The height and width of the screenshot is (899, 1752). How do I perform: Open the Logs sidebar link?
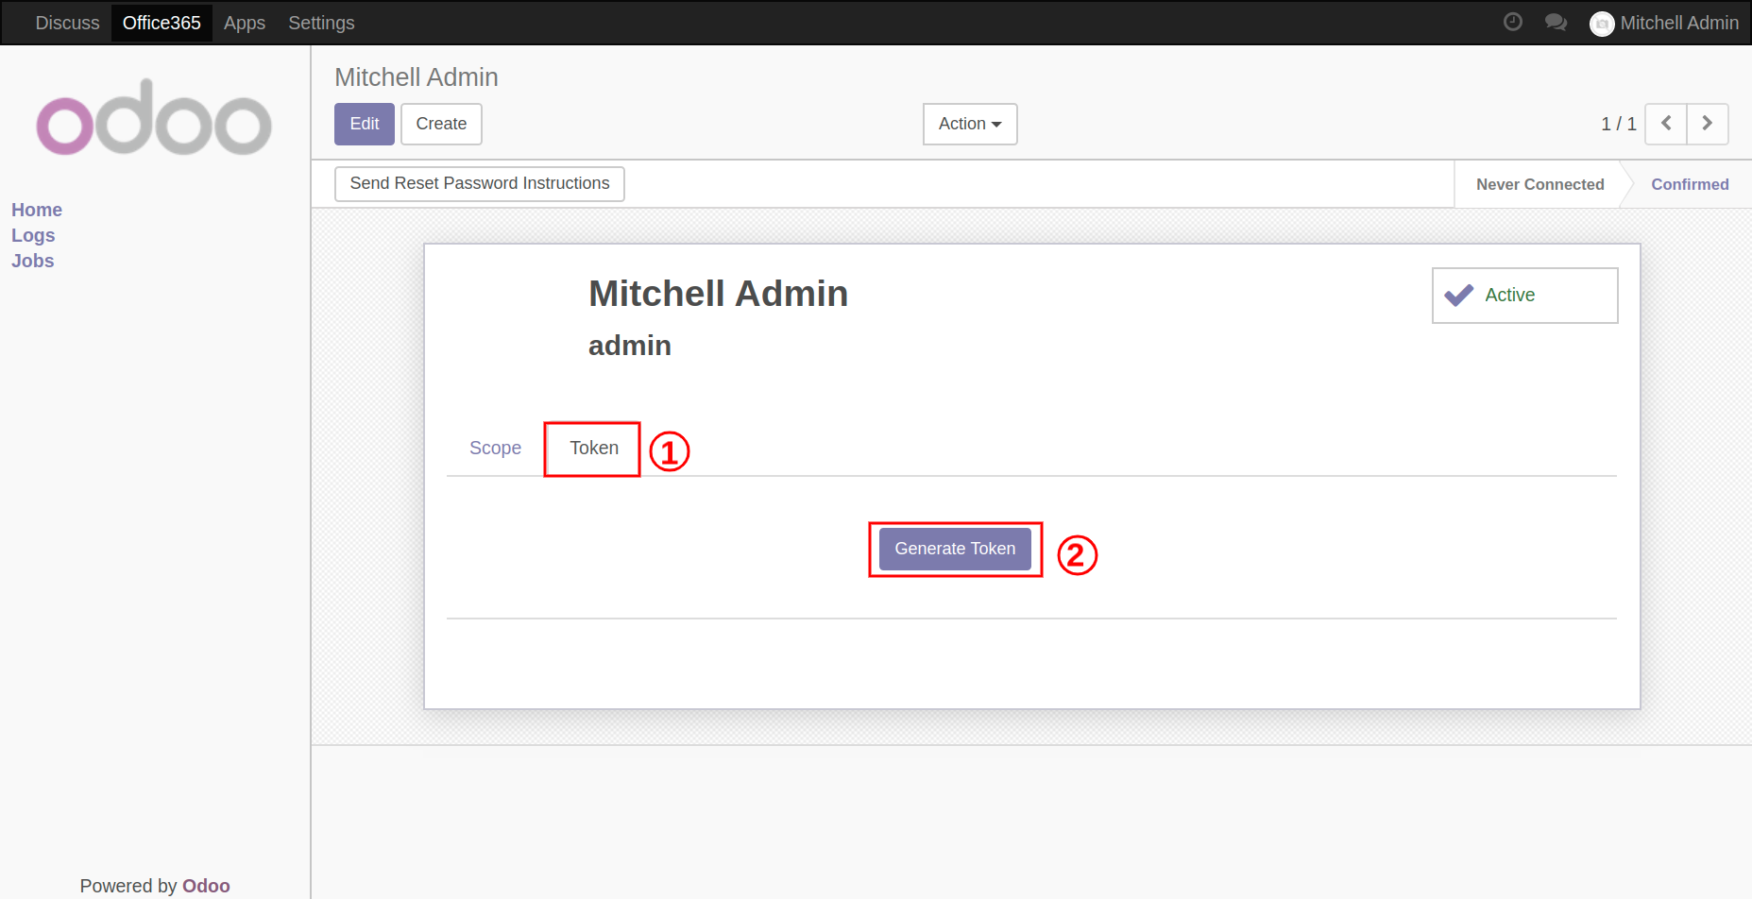33,235
